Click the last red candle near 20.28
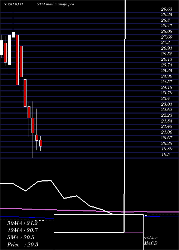This screenshot has width=179, height=250. 41,143
